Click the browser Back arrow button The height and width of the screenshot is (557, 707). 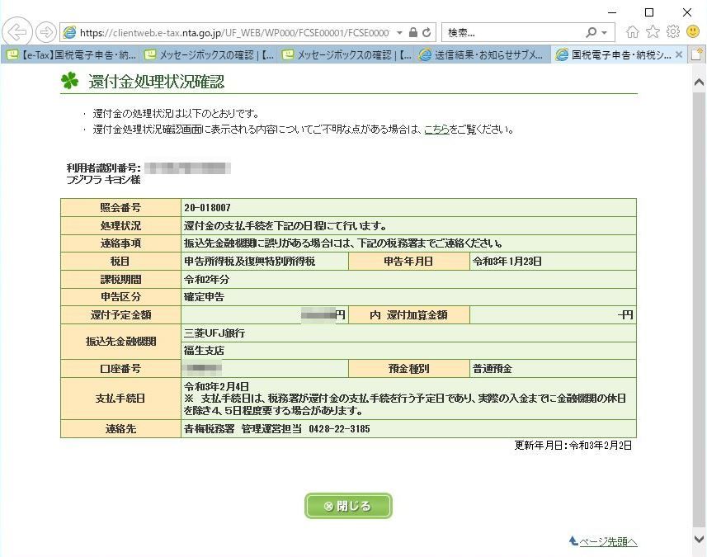tap(17, 32)
